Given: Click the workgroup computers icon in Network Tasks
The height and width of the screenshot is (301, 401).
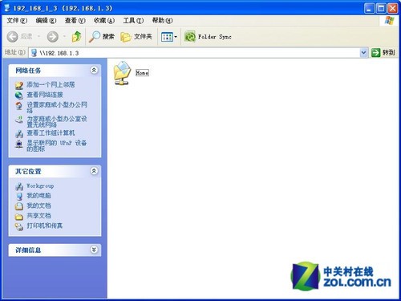Looking at the screenshot, I should click(x=19, y=133).
